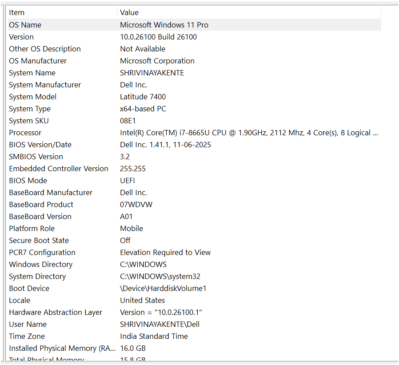Click the Value column header
This screenshot has height=365, width=399.
click(x=249, y=12)
